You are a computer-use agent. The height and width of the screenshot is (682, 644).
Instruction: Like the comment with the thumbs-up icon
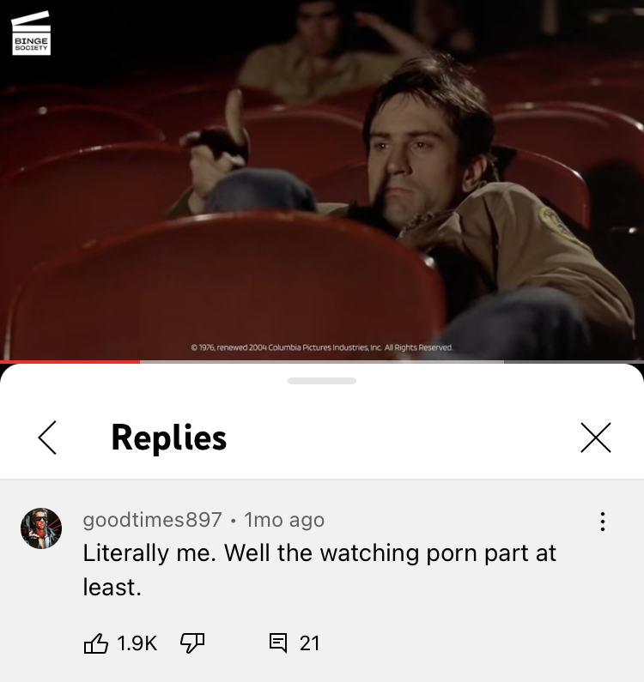(x=96, y=643)
